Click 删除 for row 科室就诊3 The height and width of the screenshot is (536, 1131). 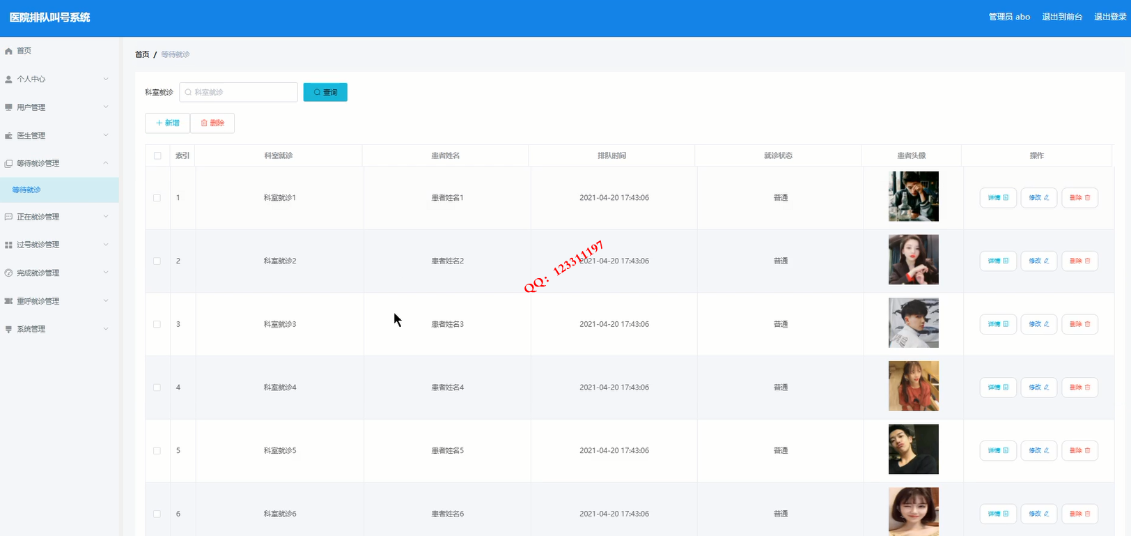tap(1080, 324)
